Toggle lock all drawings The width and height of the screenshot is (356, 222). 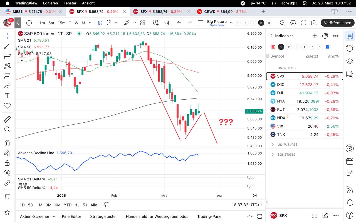click(x=7, y=163)
